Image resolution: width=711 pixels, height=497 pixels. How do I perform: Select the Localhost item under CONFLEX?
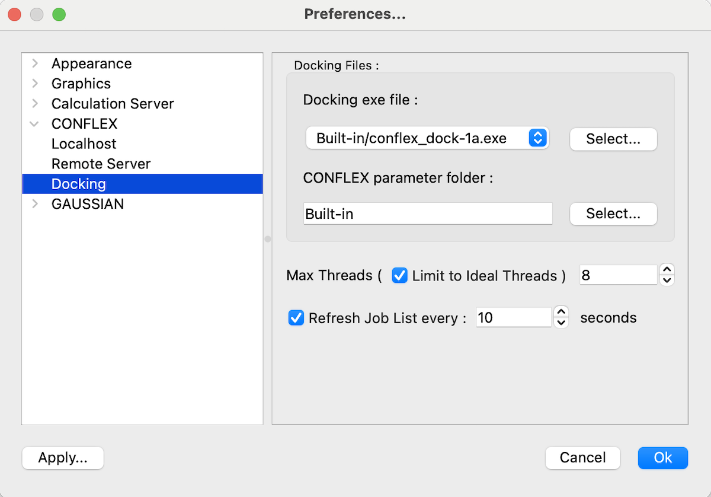(x=84, y=144)
